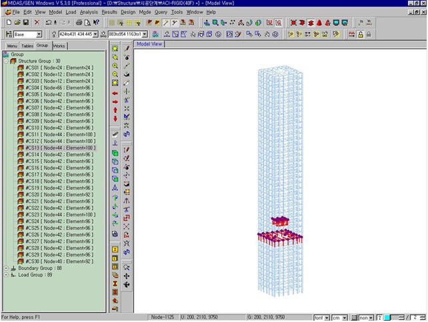The image size is (428, 322).
Task: Click the red left arrow pan icon
Action: [x=115, y=92]
